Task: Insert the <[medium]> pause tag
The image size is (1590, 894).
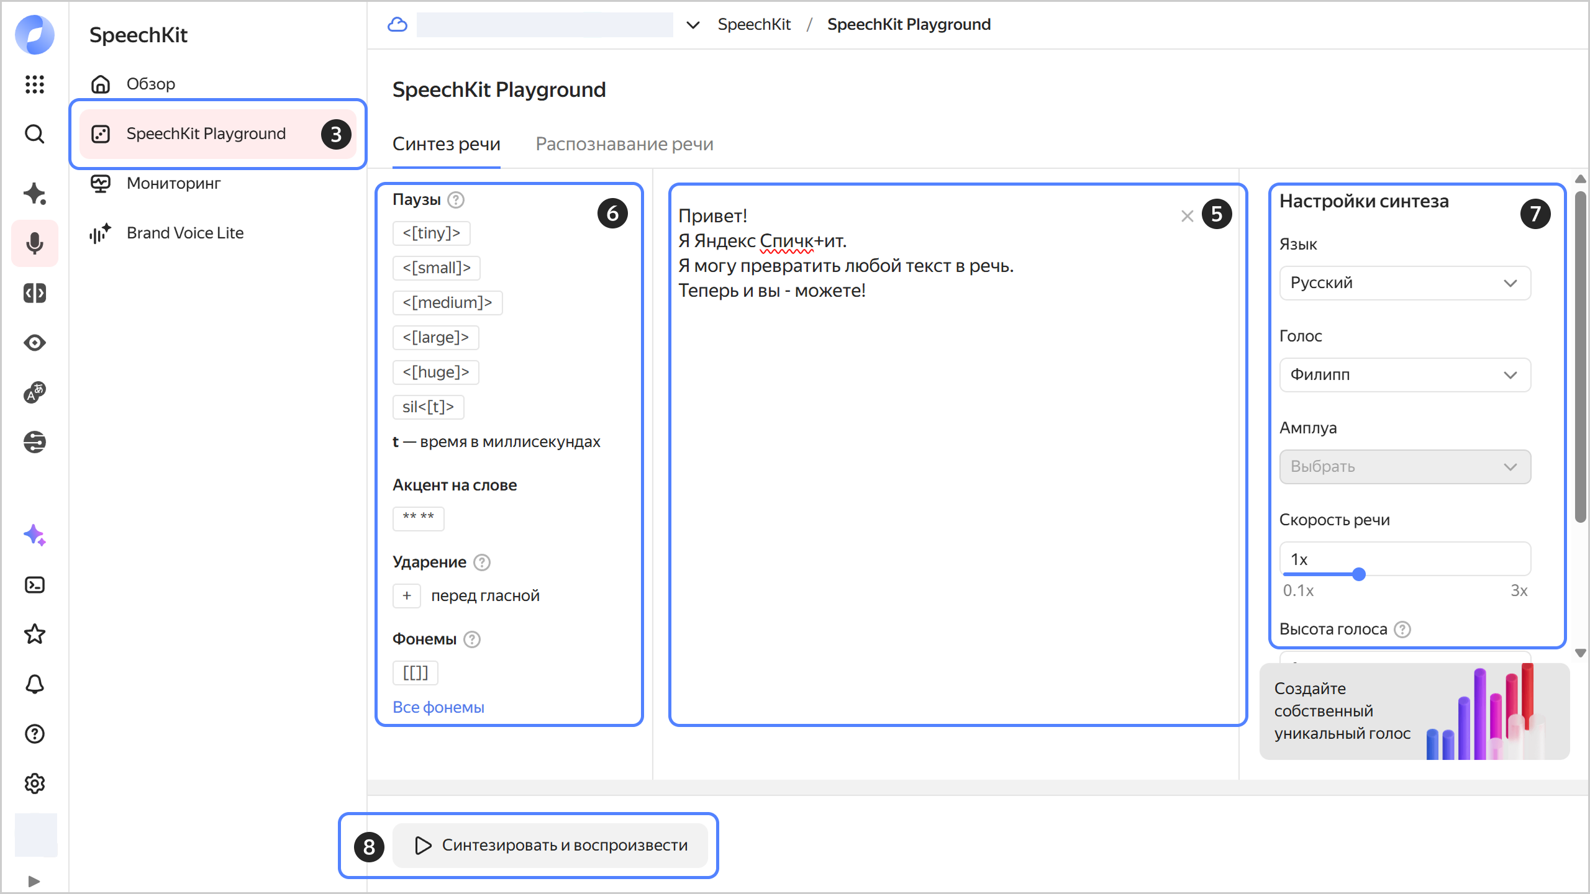Action: click(447, 303)
